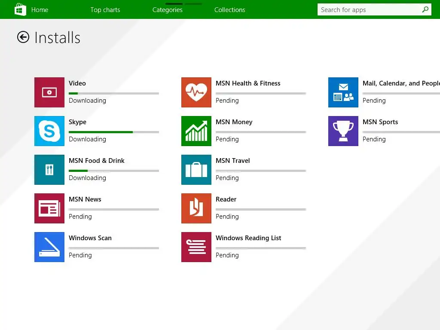
Task: Click the Pending status under Windows Reading List
Action: 227,256
